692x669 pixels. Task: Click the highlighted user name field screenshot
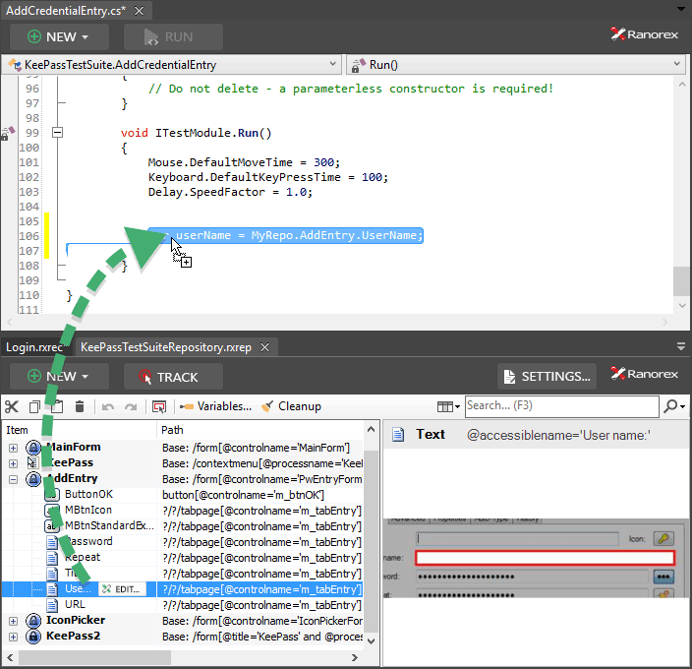[x=545, y=558]
